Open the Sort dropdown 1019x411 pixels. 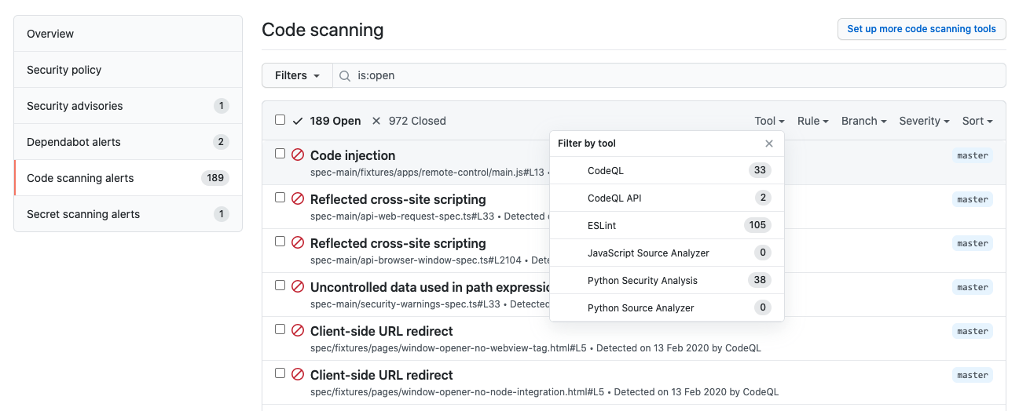(977, 121)
